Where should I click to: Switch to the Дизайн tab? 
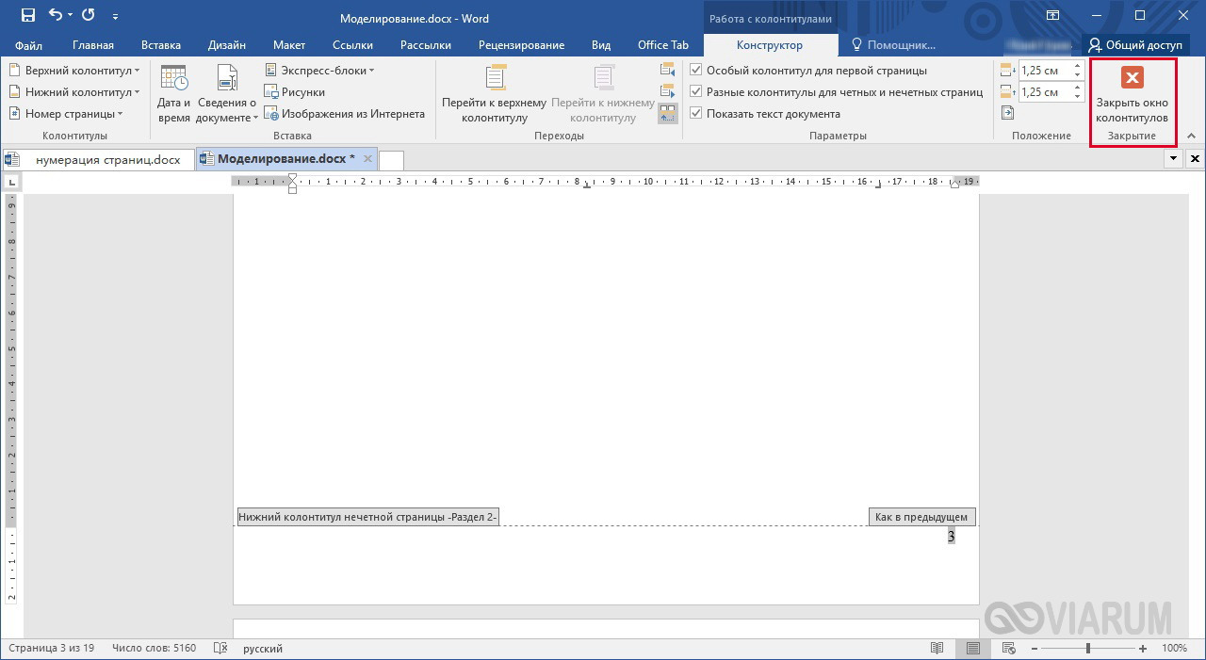227,45
